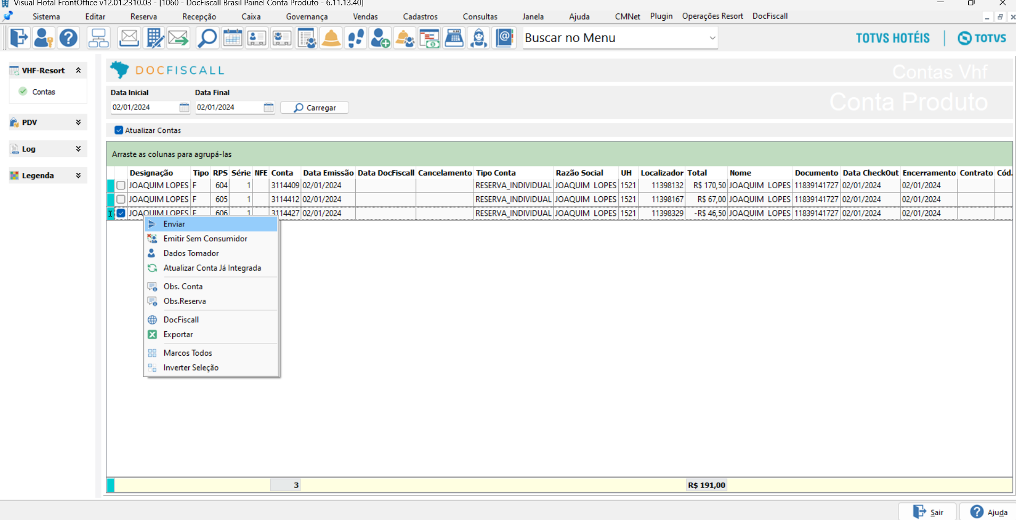Check the row checkbox for RPS 604

tap(121, 186)
